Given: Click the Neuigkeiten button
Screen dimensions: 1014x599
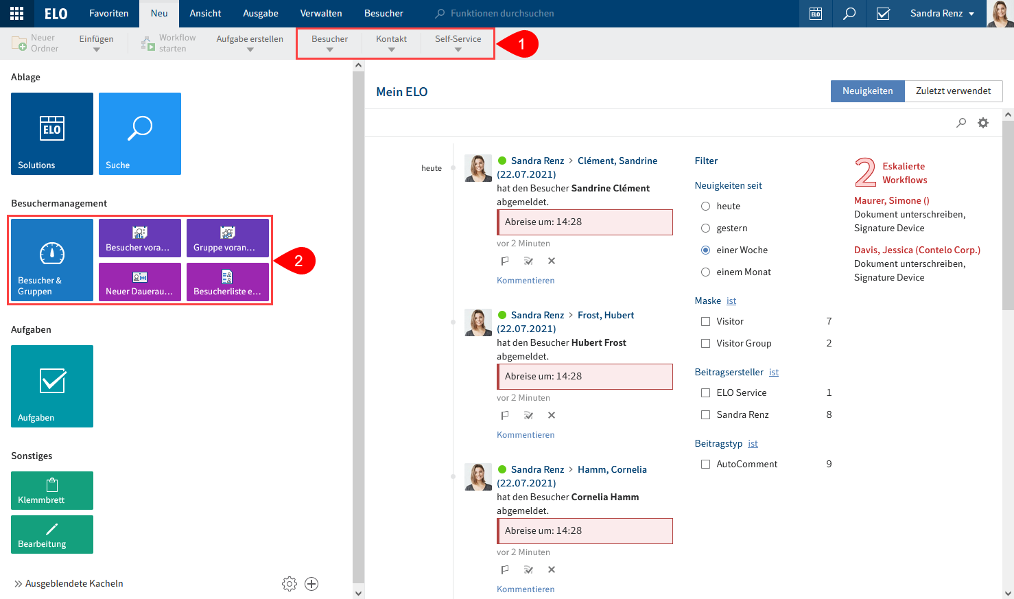Looking at the screenshot, I should click(x=868, y=91).
